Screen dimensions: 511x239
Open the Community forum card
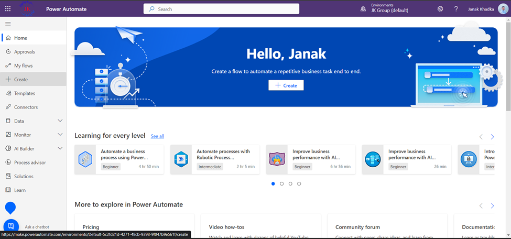(387, 225)
